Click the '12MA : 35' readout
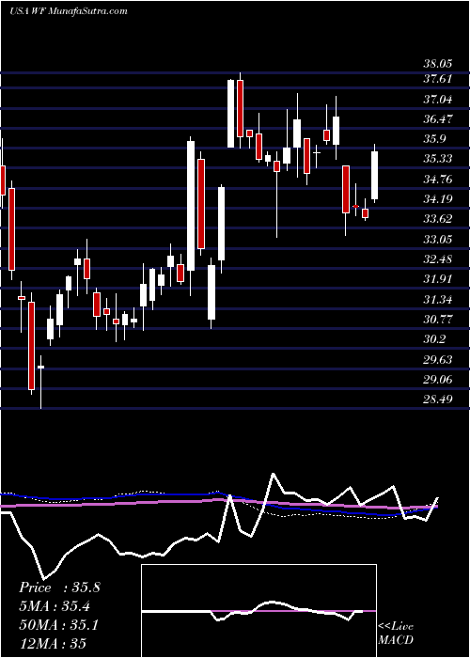The height and width of the screenshot is (658, 470). (x=53, y=643)
